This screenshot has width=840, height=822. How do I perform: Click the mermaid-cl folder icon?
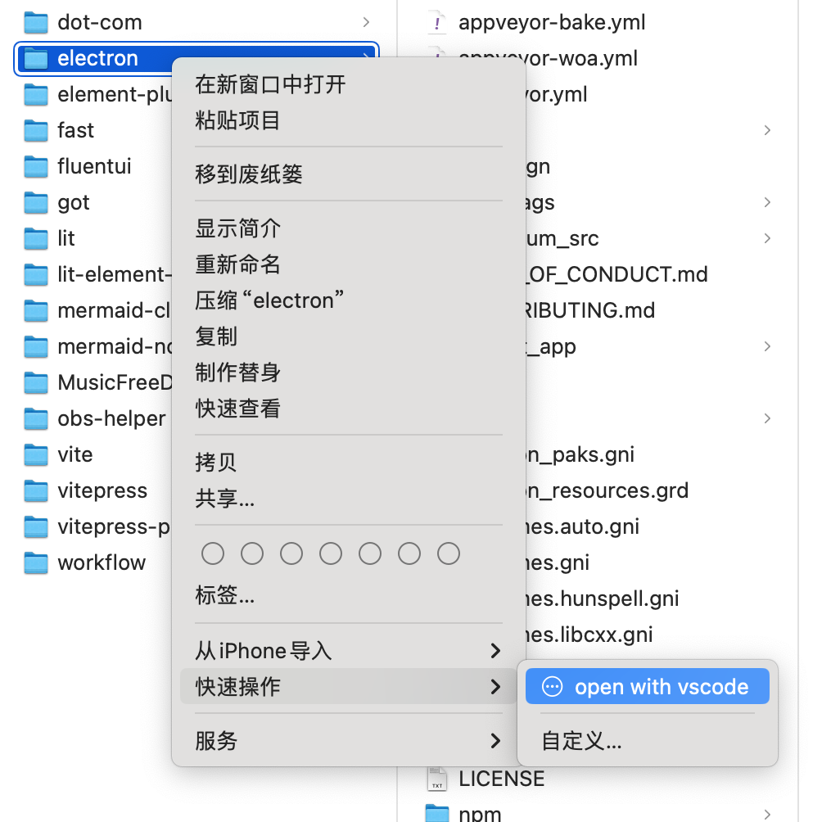(x=36, y=311)
